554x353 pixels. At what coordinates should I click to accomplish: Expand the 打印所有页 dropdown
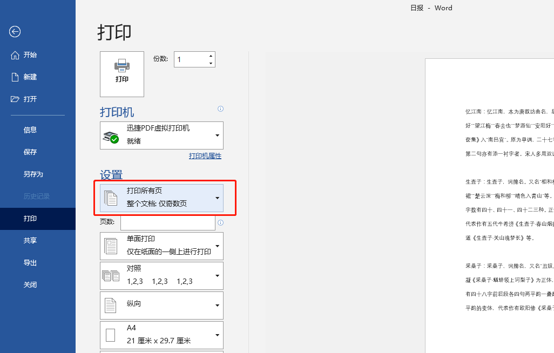[161, 198]
